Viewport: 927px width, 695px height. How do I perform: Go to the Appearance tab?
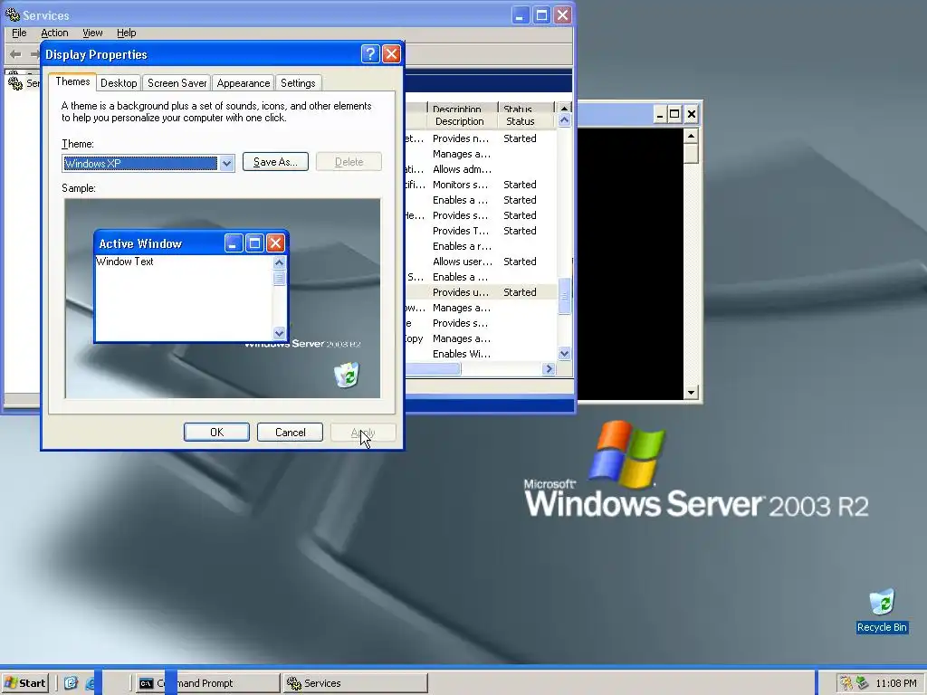(x=243, y=83)
